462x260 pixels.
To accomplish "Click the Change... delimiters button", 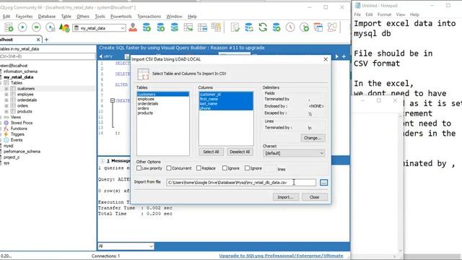I will click(x=313, y=138).
